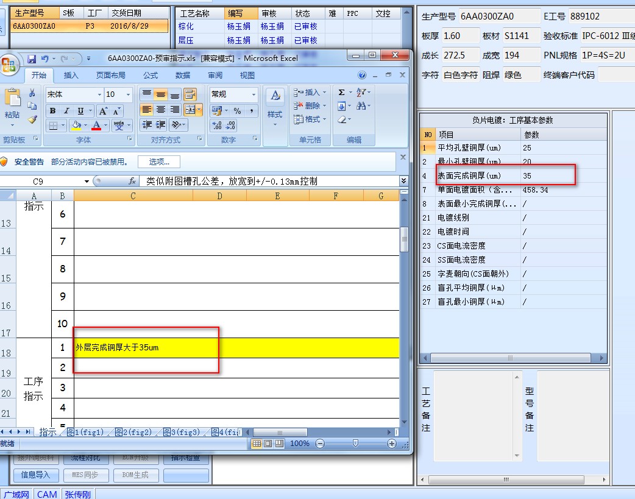Image resolution: width=635 pixels, height=499 pixels.
Task: Set horizontal alignment to center
Action: (x=161, y=109)
